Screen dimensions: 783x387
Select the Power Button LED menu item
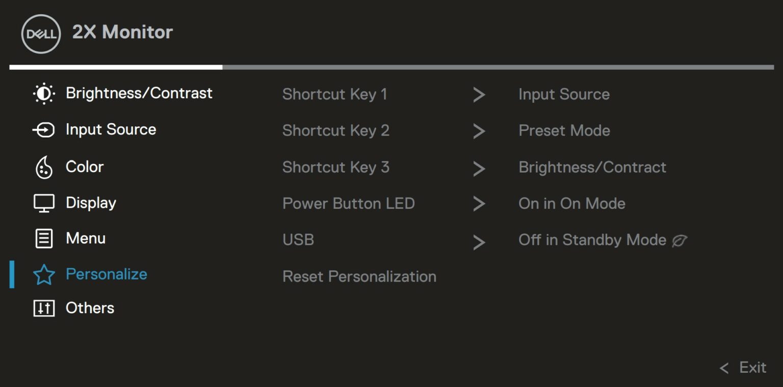(349, 204)
